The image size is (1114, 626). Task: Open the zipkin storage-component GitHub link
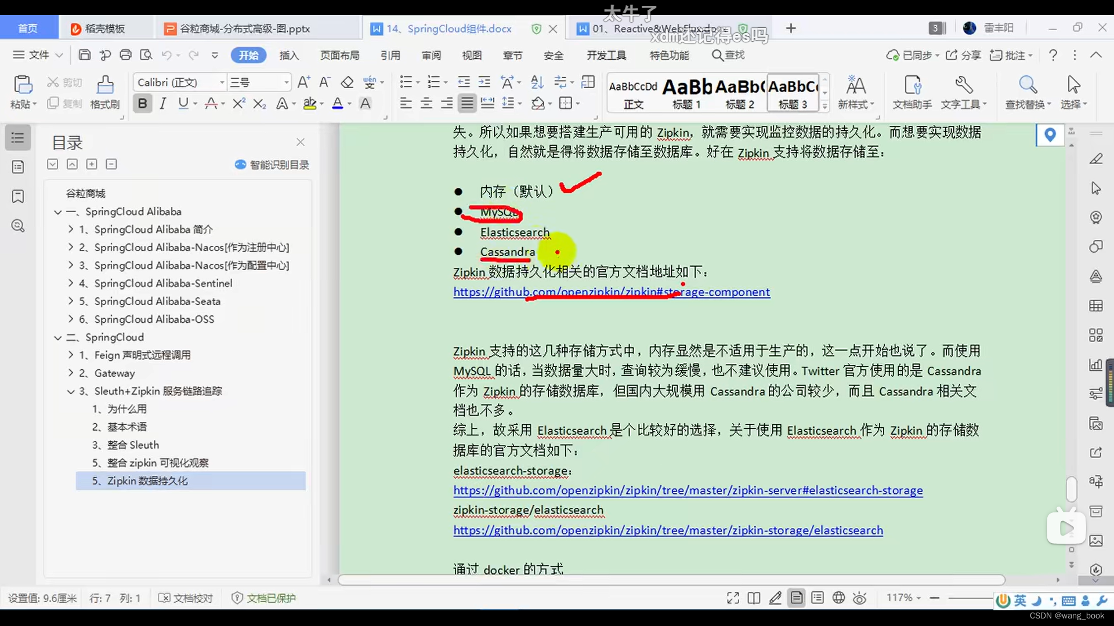tap(612, 292)
